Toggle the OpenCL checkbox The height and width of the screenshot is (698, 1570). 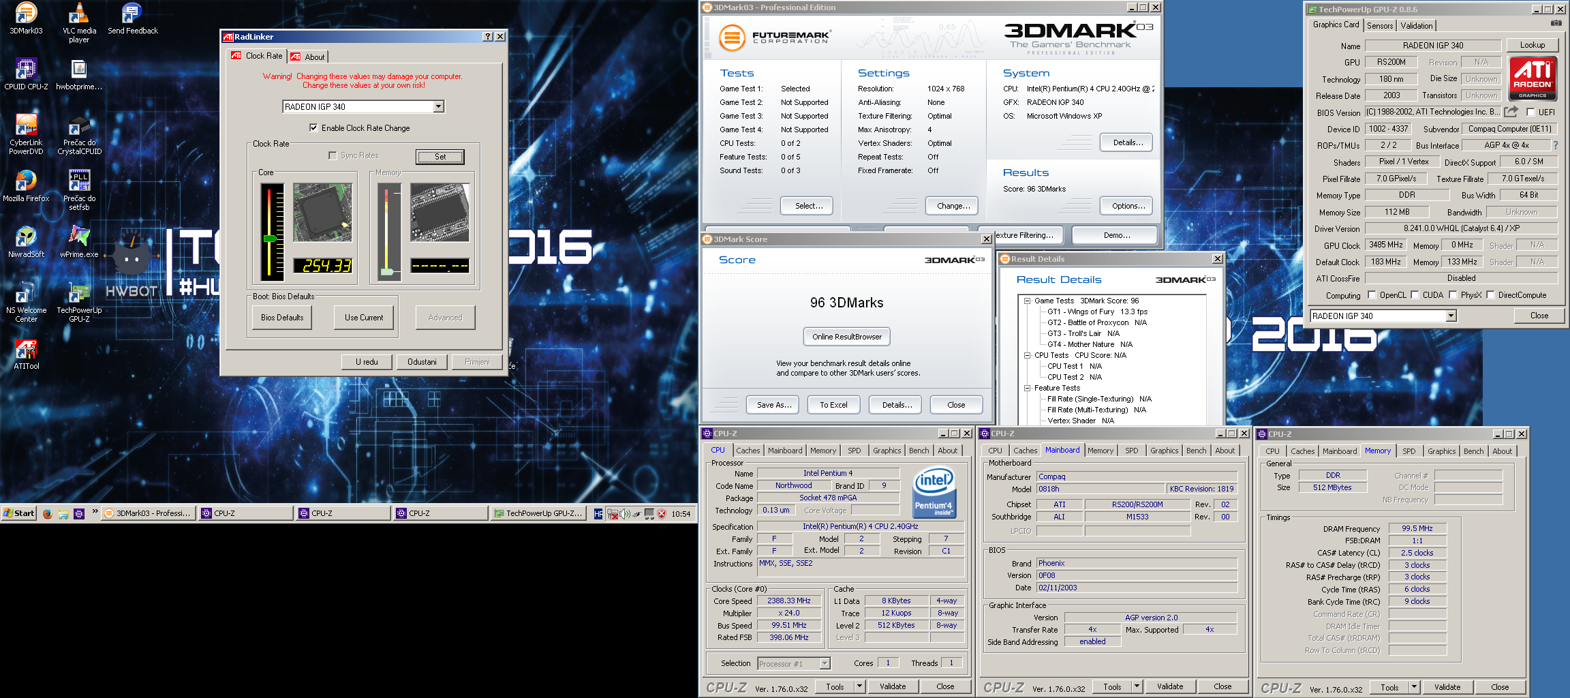(1372, 295)
